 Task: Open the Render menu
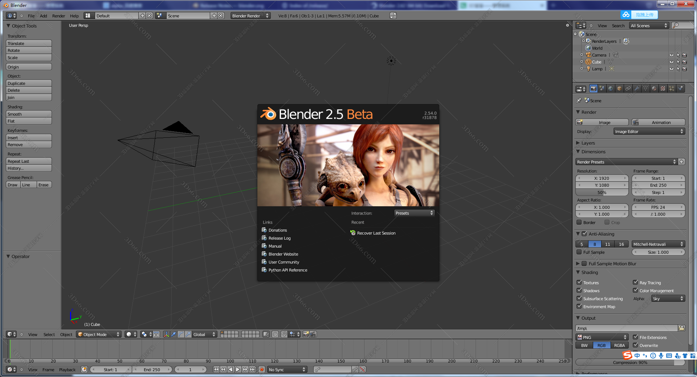pyautogui.click(x=58, y=16)
